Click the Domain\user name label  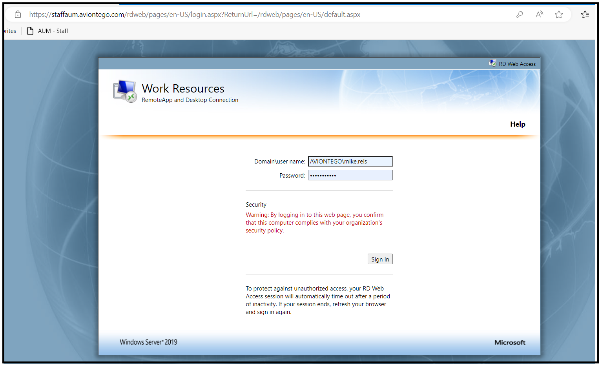pos(279,162)
